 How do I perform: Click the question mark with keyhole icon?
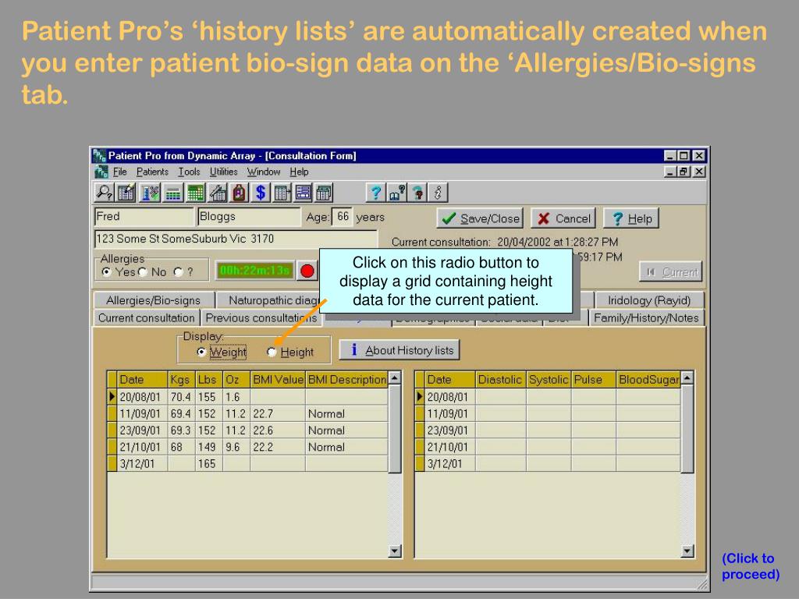[418, 193]
